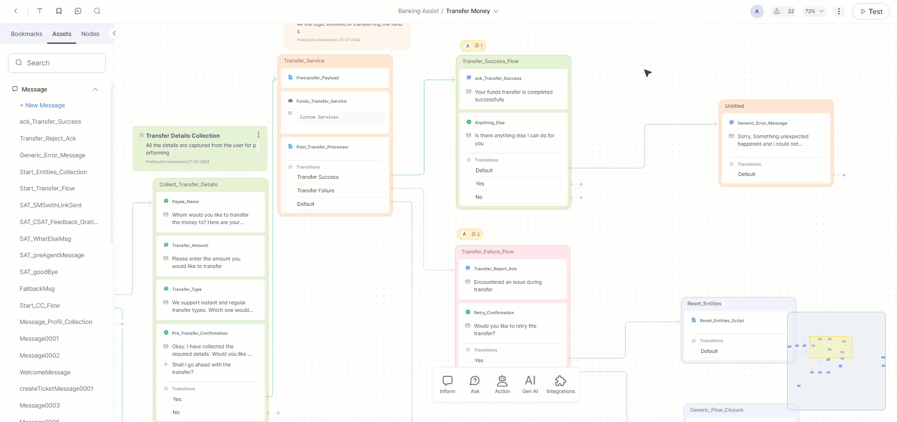Image resolution: width=897 pixels, height=422 pixels.
Task: Choose the Gen AI node tool
Action: click(530, 385)
